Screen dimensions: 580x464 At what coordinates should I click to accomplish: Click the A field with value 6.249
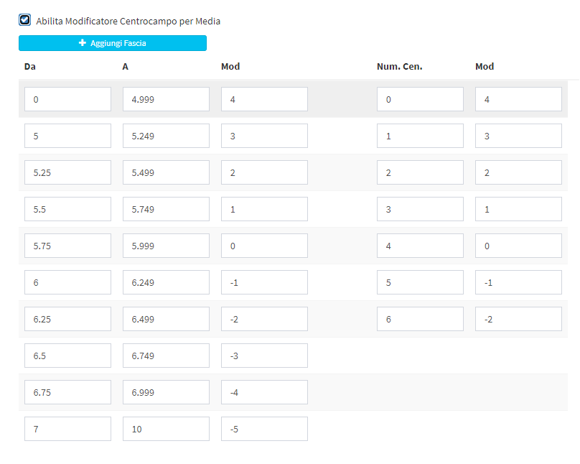coord(166,282)
